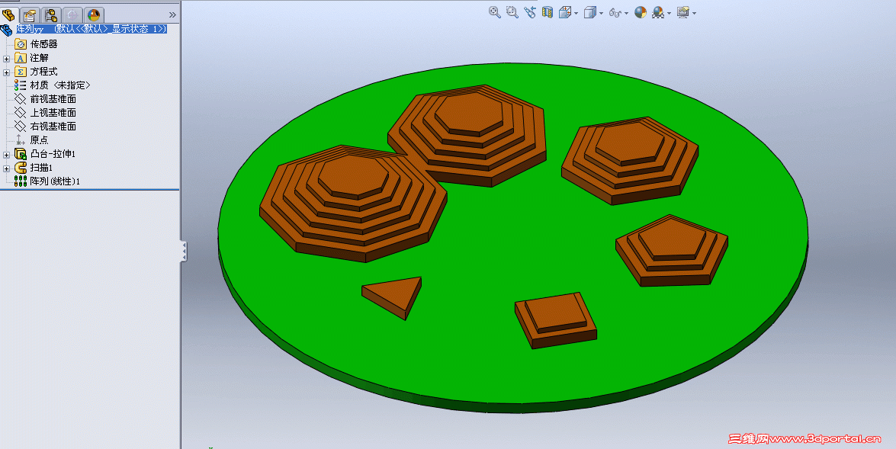Click the sweep icon beside 扫描1
The height and width of the screenshot is (449, 896).
tap(21, 168)
